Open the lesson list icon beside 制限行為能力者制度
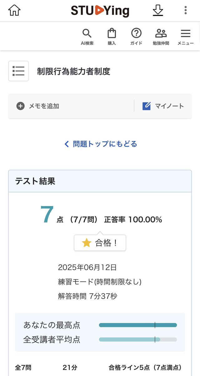This screenshot has width=200, height=376. 18,71
